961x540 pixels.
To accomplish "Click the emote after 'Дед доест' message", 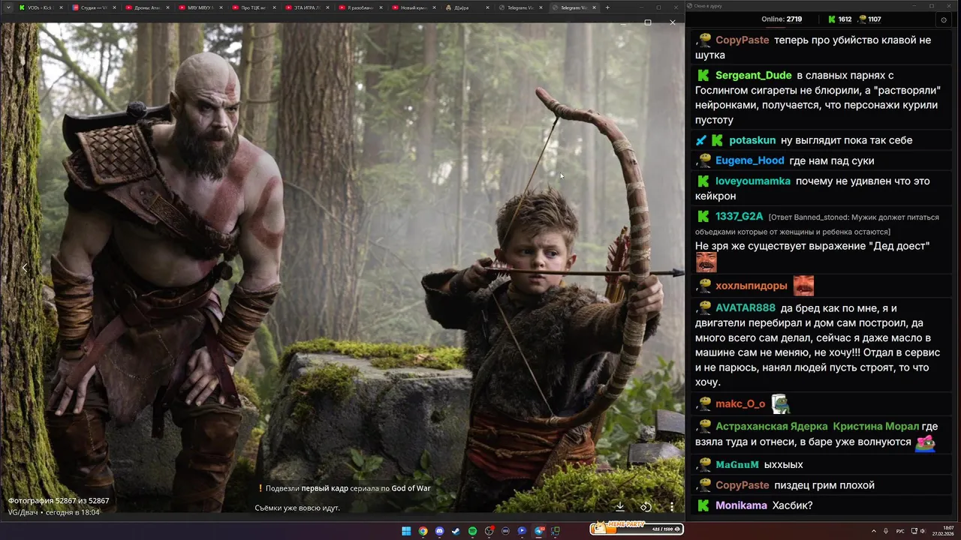I will 706,262.
